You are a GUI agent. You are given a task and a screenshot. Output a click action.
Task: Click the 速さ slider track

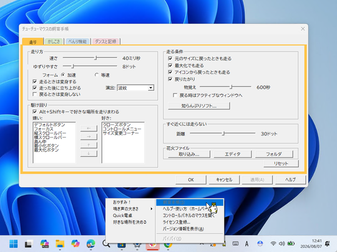90,58
